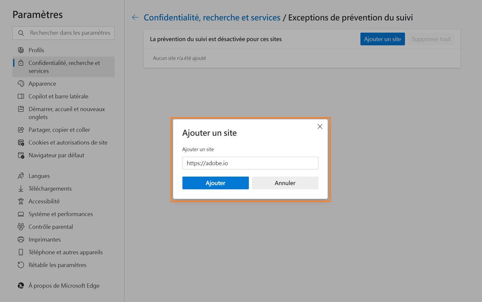Image resolution: width=482 pixels, height=302 pixels.
Task: Click the Navigateur par défaut icon
Action: pos(21,155)
